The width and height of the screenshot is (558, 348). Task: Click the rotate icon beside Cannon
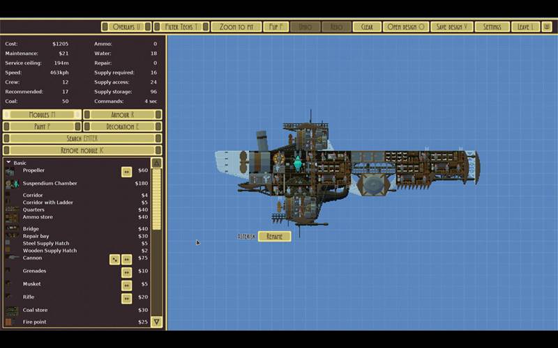pos(114,259)
